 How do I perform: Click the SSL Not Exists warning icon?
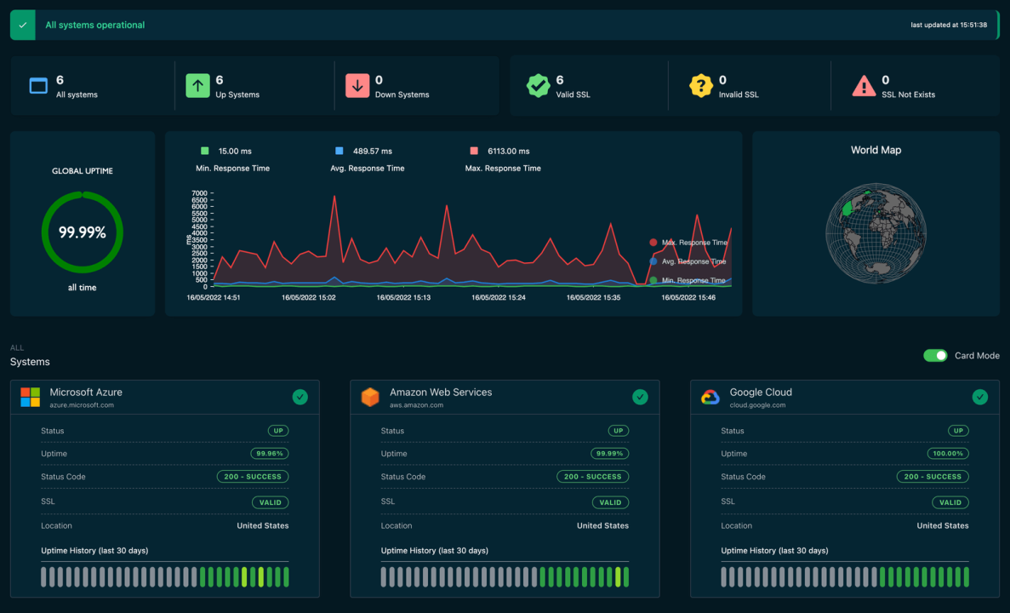click(864, 86)
